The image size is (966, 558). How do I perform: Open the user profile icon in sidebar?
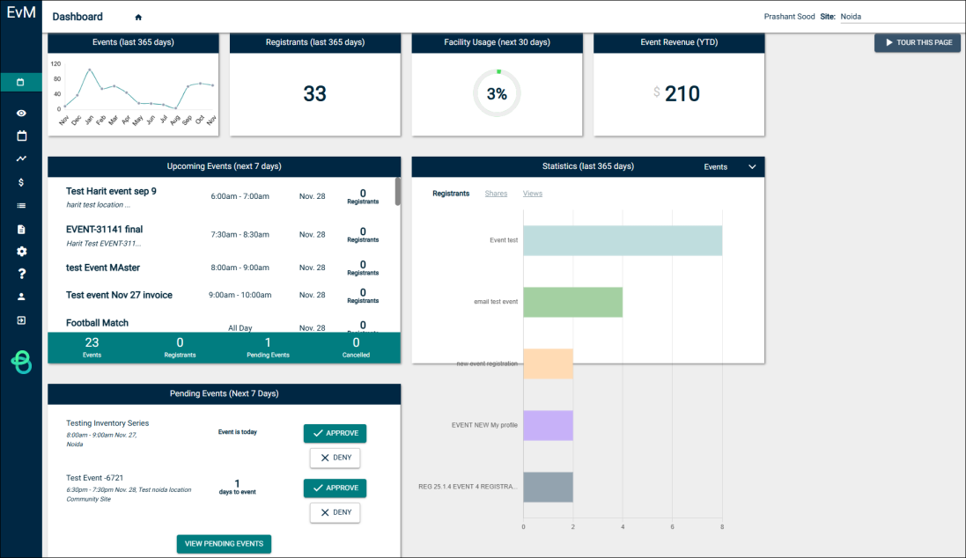[x=21, y=297]
